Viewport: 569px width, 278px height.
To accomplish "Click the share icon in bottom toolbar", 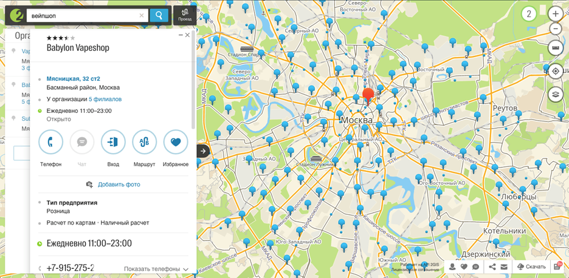I will (x=492, y=267).
